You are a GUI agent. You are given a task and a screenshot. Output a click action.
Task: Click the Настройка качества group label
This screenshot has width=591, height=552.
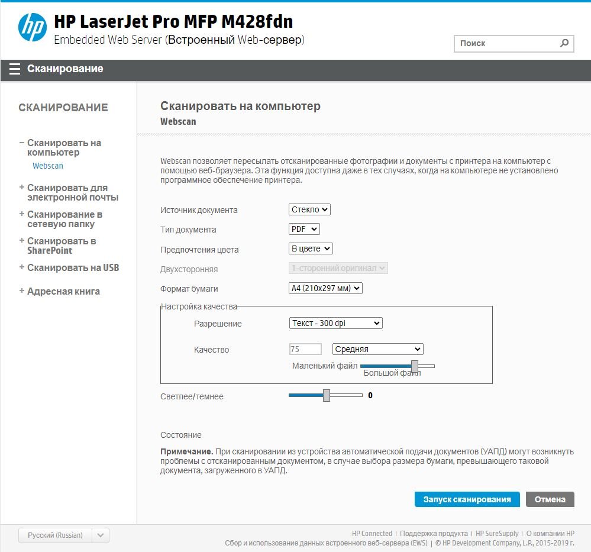click(x=199, y=306)
